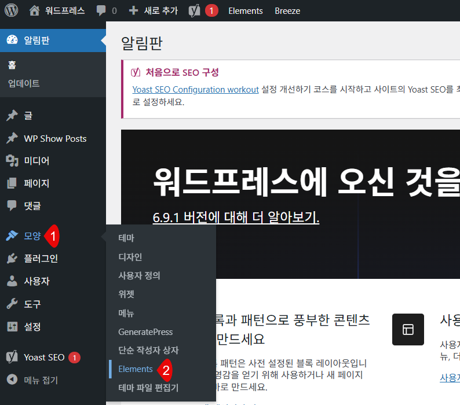Screen dimensions: 460x405
Task: Go to 홈 submenu under 알림판
Action: point(12,65)
